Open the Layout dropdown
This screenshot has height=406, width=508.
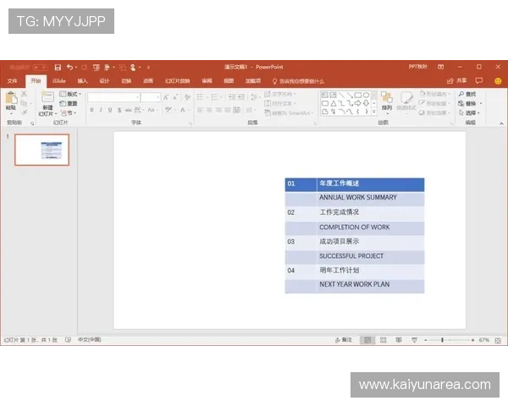[70, 94]
